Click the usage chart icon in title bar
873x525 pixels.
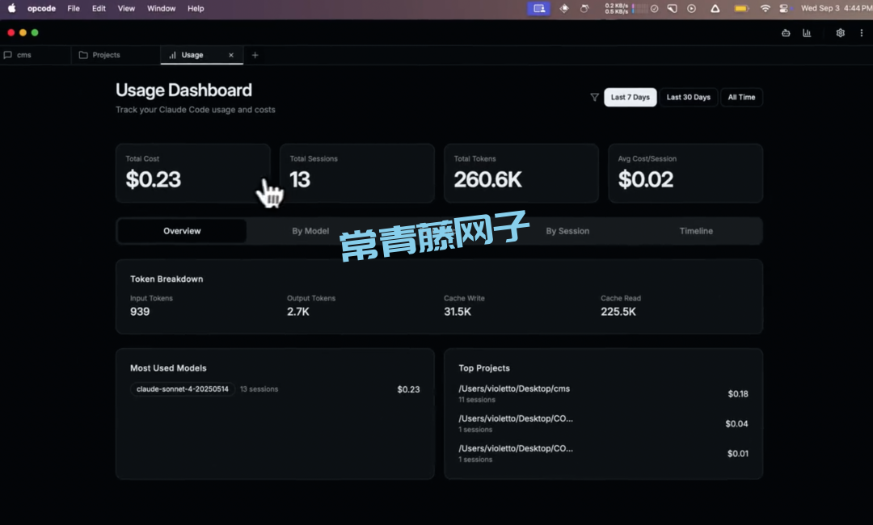point(807,33)
